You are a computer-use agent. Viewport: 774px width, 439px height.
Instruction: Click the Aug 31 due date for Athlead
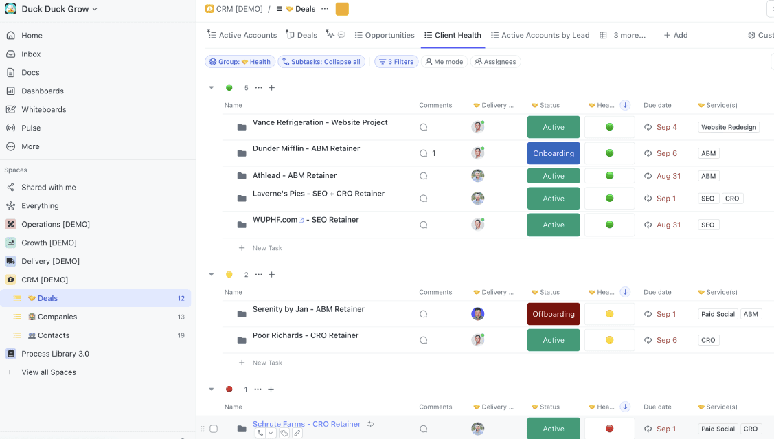click(x=669, y=176)
